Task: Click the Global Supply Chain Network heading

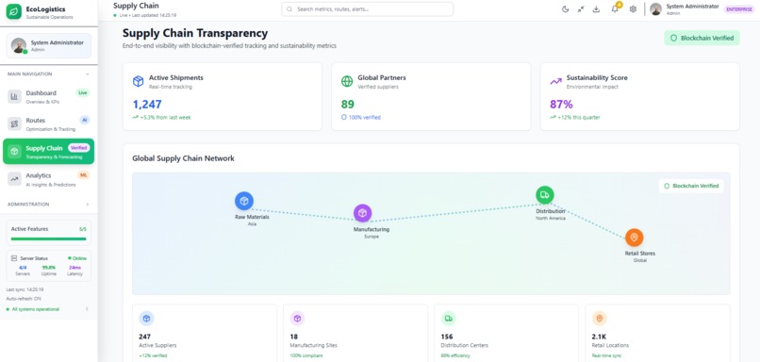Action: pyautogui.click(x=183, y=158)
